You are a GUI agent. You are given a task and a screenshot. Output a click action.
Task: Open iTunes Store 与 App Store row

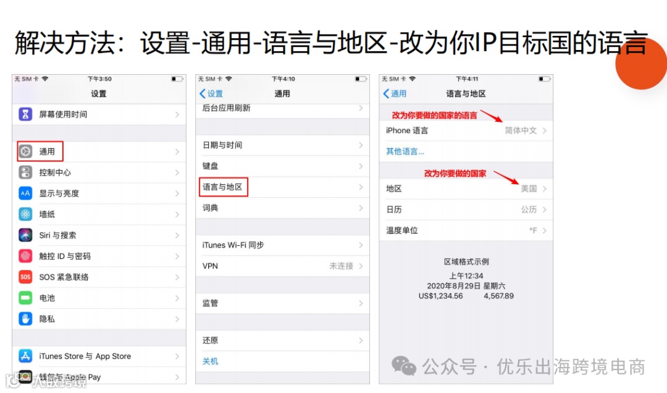[x=99, y=356]
